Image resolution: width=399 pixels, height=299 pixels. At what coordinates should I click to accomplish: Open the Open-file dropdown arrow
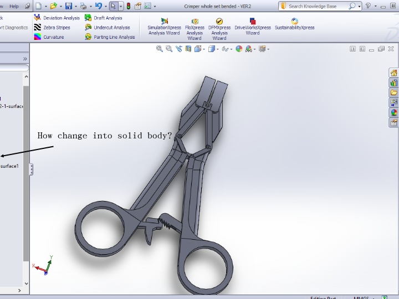(61, 6)
